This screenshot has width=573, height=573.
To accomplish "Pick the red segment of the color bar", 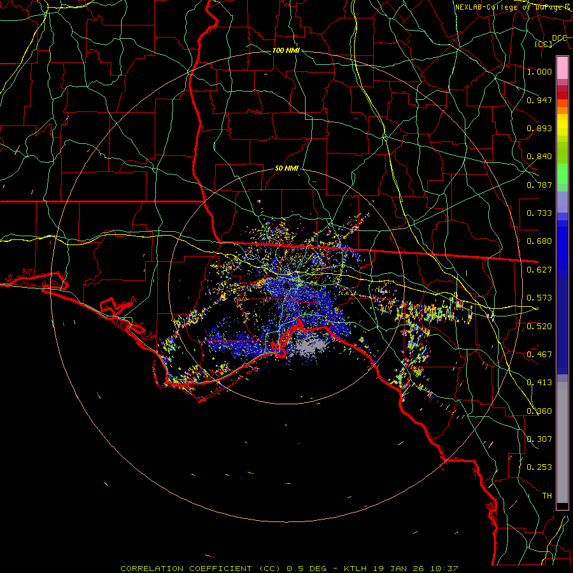I will point(562,95).
